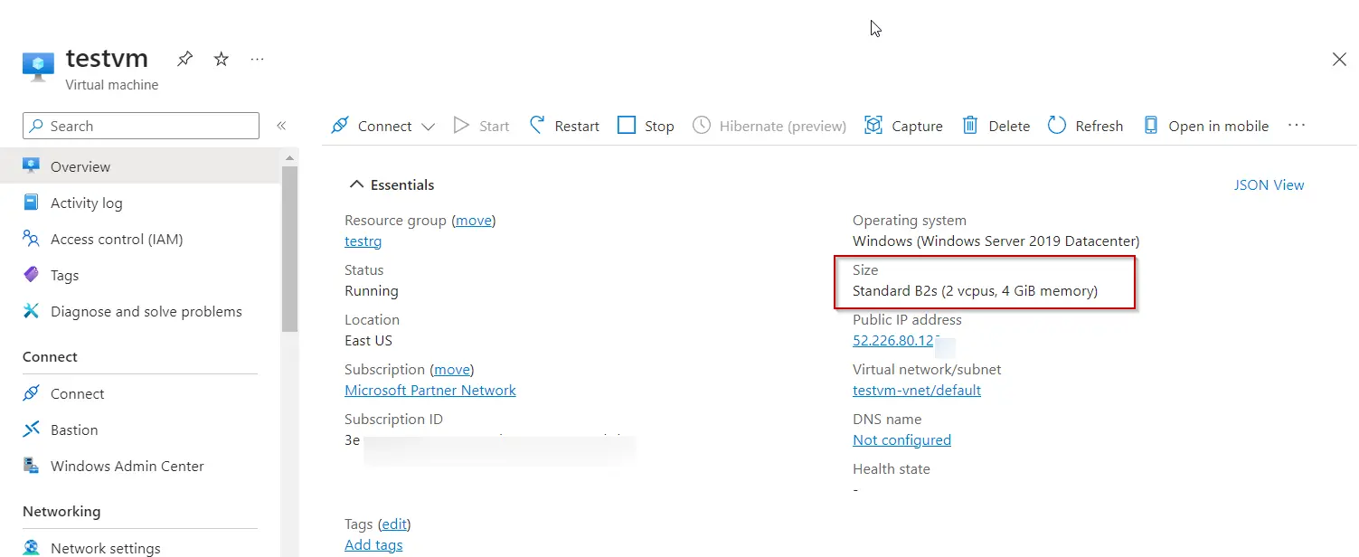Switch to JSON View

click(1269, 184)
